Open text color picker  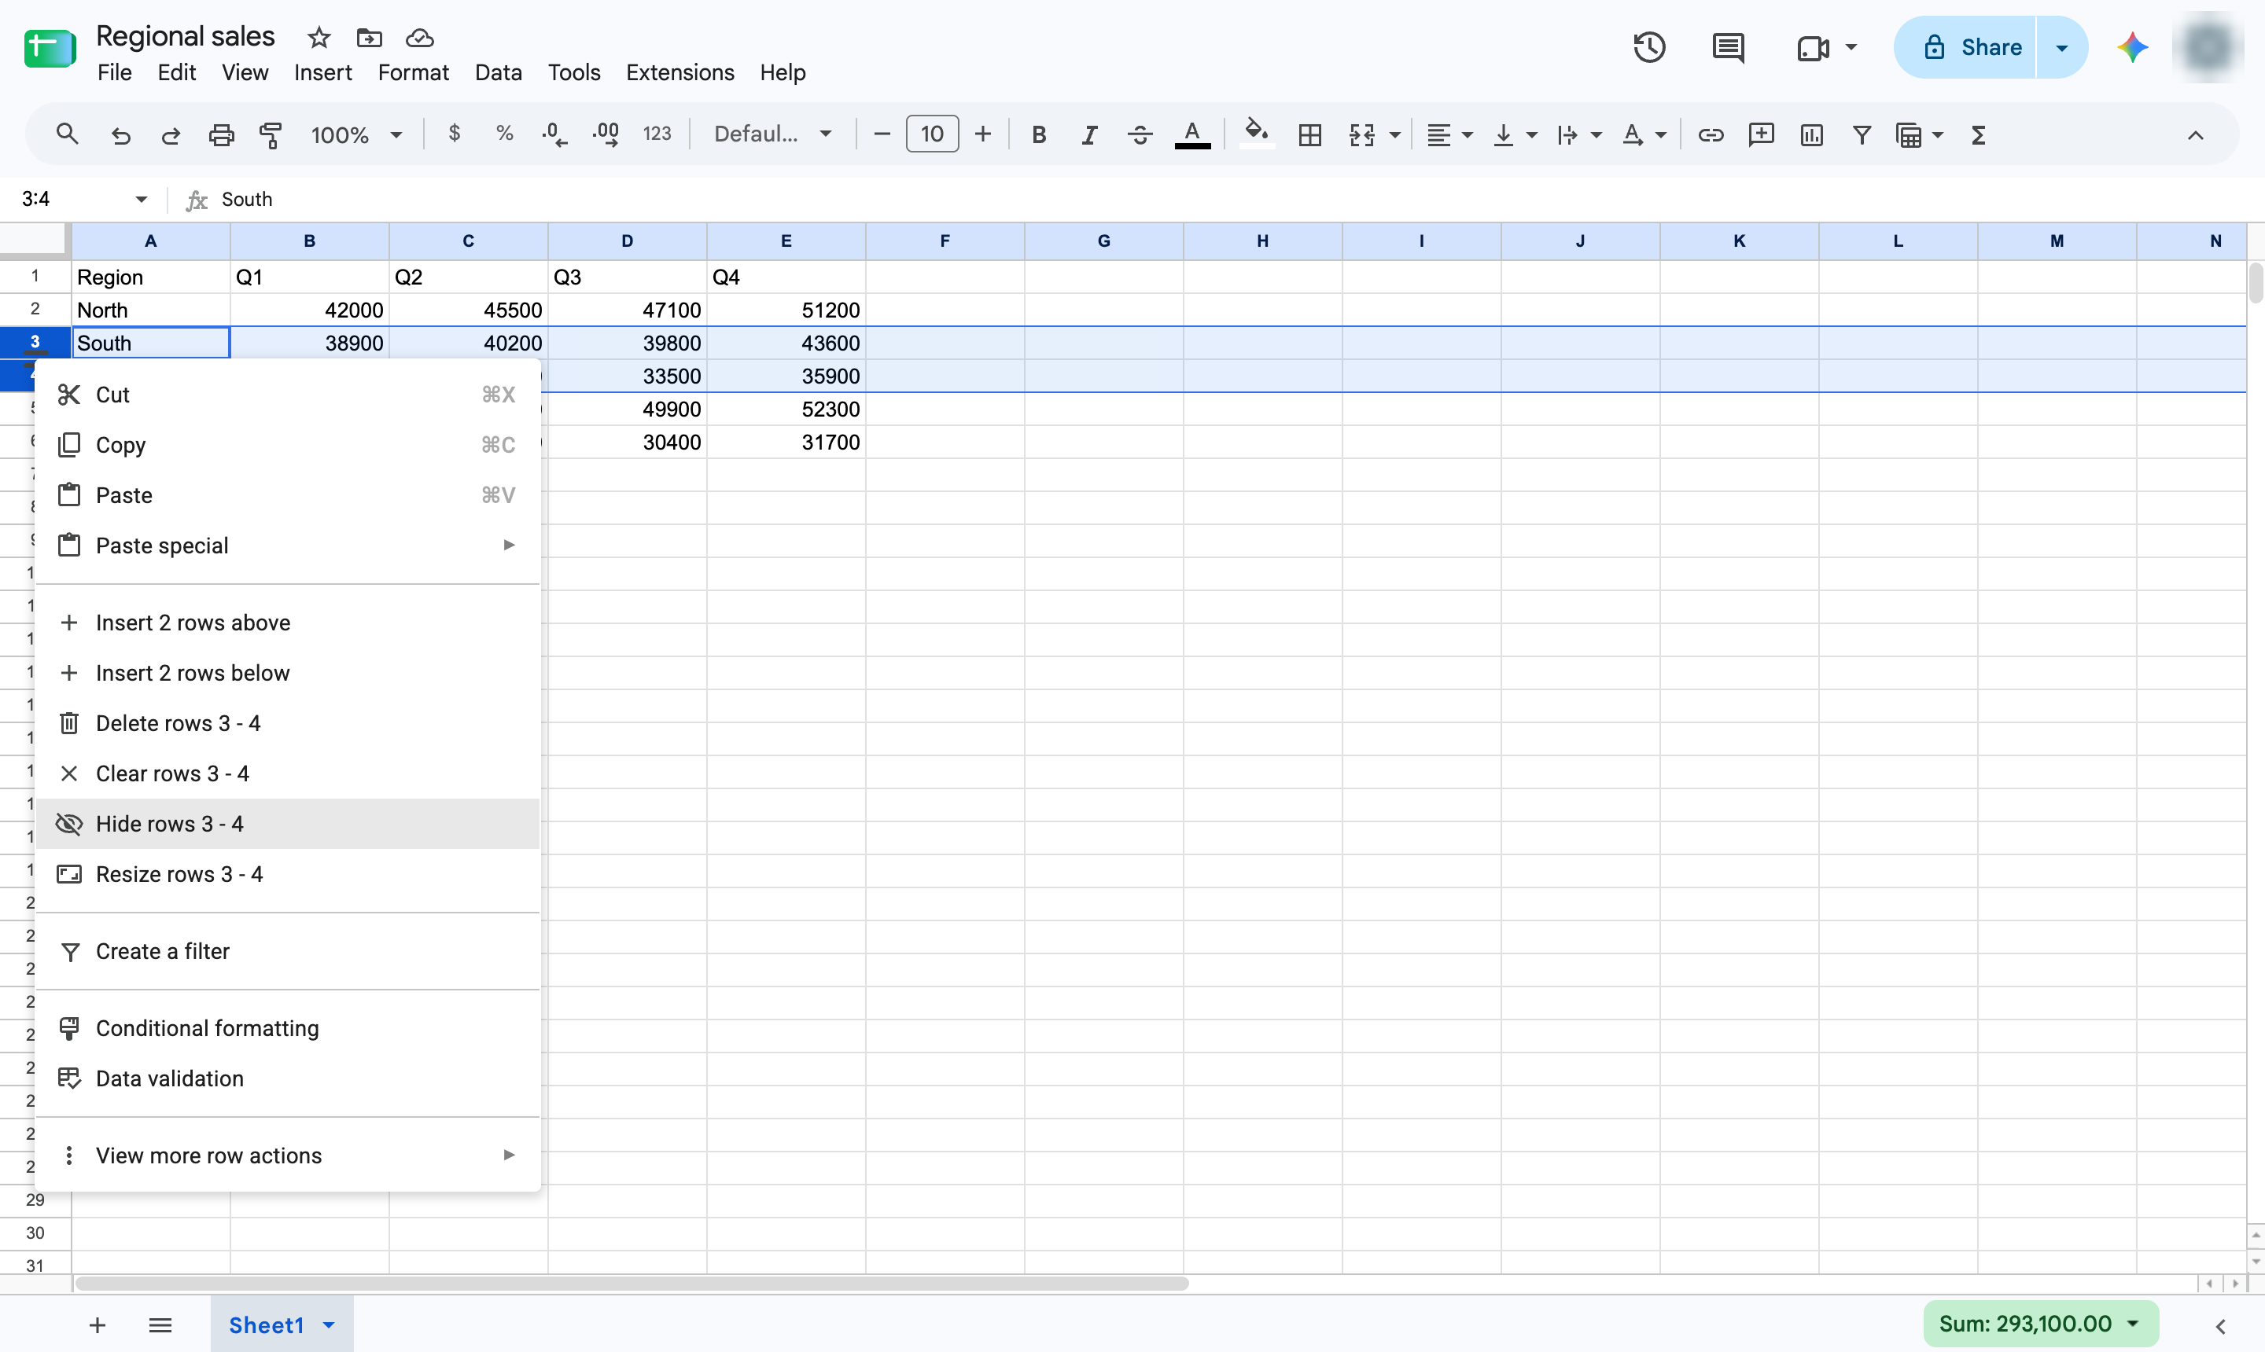[1192, 135]
